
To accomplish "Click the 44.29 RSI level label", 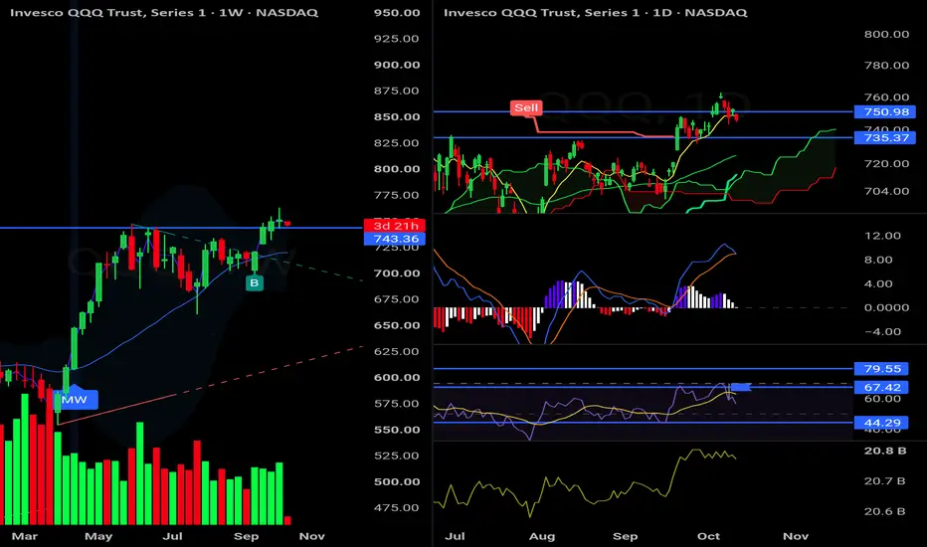I will click(x=881, y=423).
